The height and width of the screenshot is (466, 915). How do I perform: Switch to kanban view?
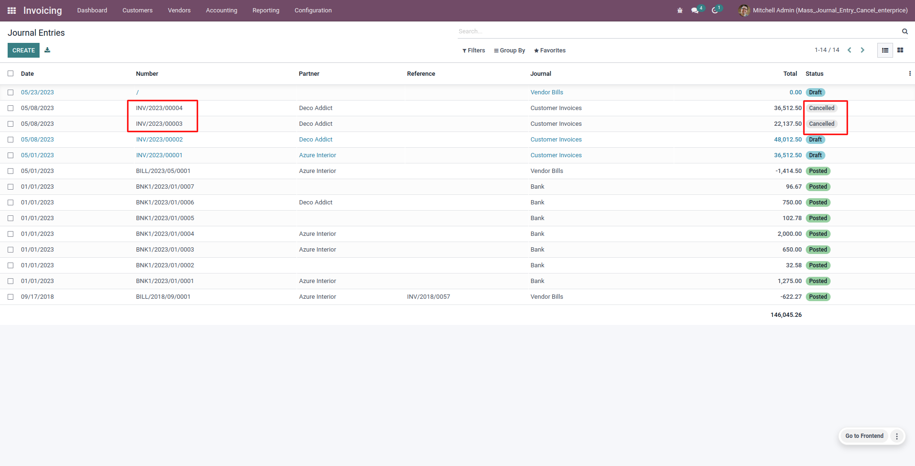pyautogui.click(x=900, y=50)
